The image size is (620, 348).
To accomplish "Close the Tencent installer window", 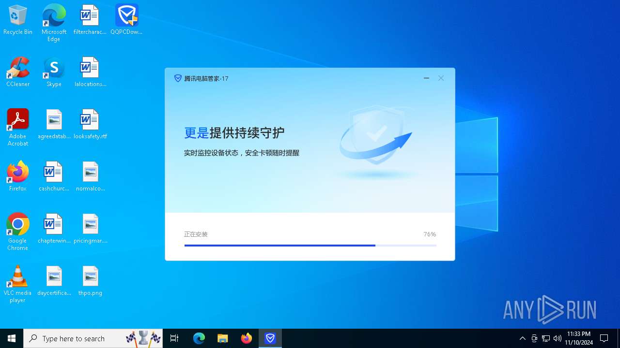I will (441, 78).
